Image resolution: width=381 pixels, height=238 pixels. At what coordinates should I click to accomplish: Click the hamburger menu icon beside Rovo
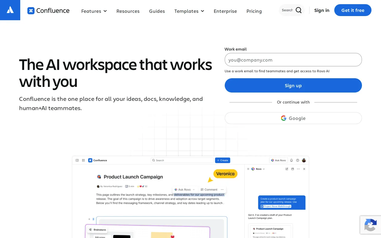pyautogui.click(x=248, y=169)
